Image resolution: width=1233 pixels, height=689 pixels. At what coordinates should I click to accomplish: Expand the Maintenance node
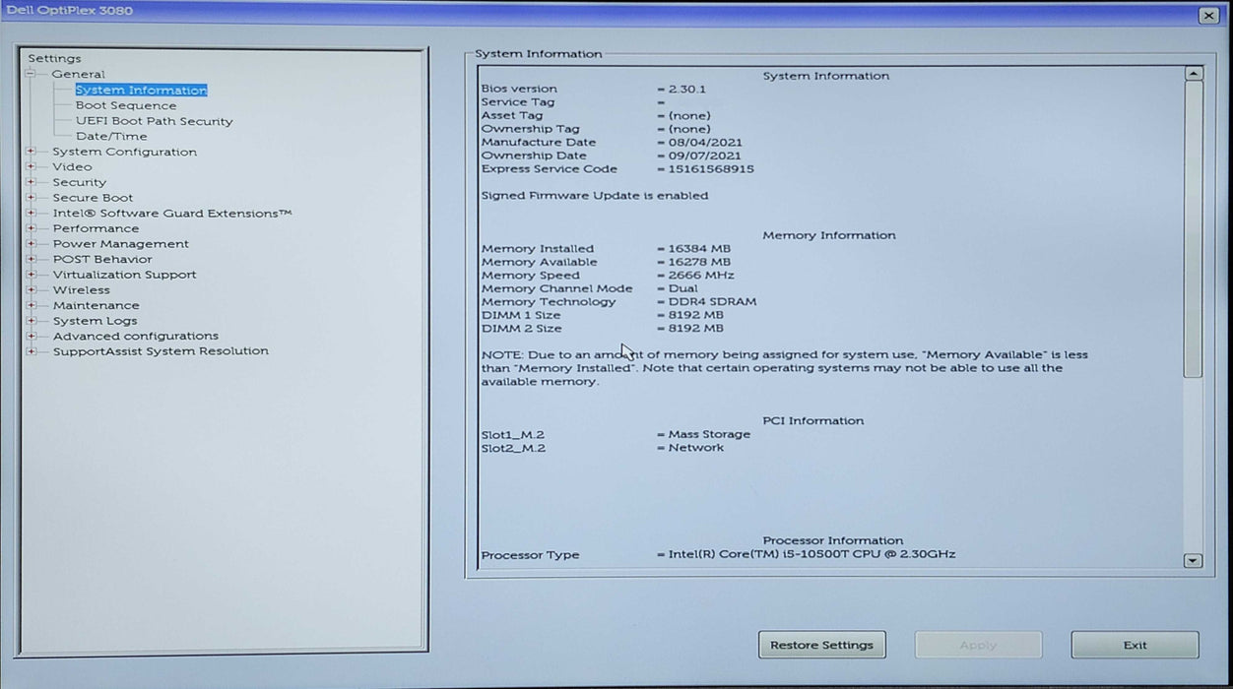tap(31, 305)
